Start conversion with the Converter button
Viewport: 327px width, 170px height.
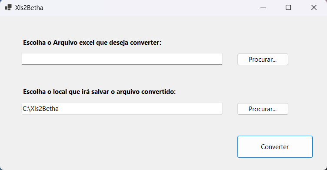[x=275, y=147]
